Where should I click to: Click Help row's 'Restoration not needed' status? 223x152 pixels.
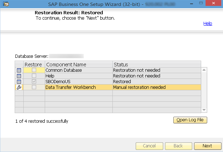pyautogui.click(x=157, y=76)
